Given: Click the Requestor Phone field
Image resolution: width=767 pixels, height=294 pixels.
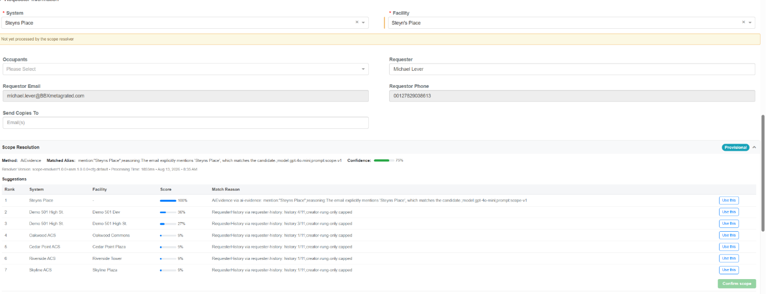Looking at the screenshot, I should pyautogui.click(x=572, y=96).
